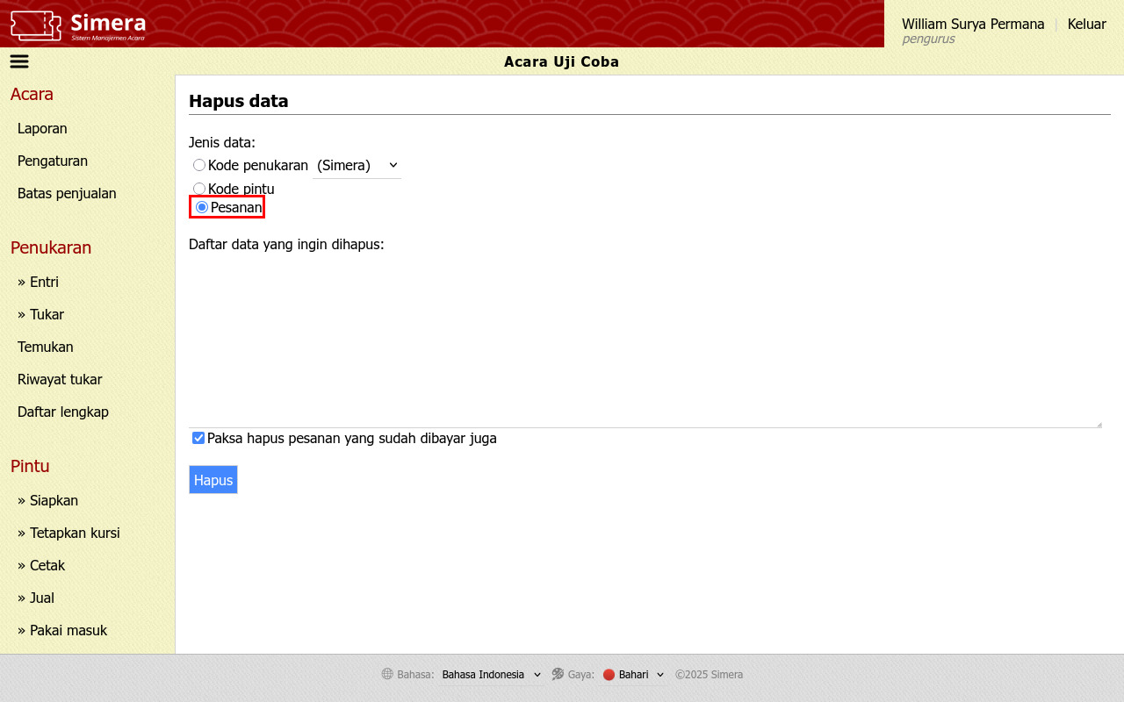The image size is (1124, 702).
Task: Click the Acara Uji Coba title
Action: click(x=562, y=61)
